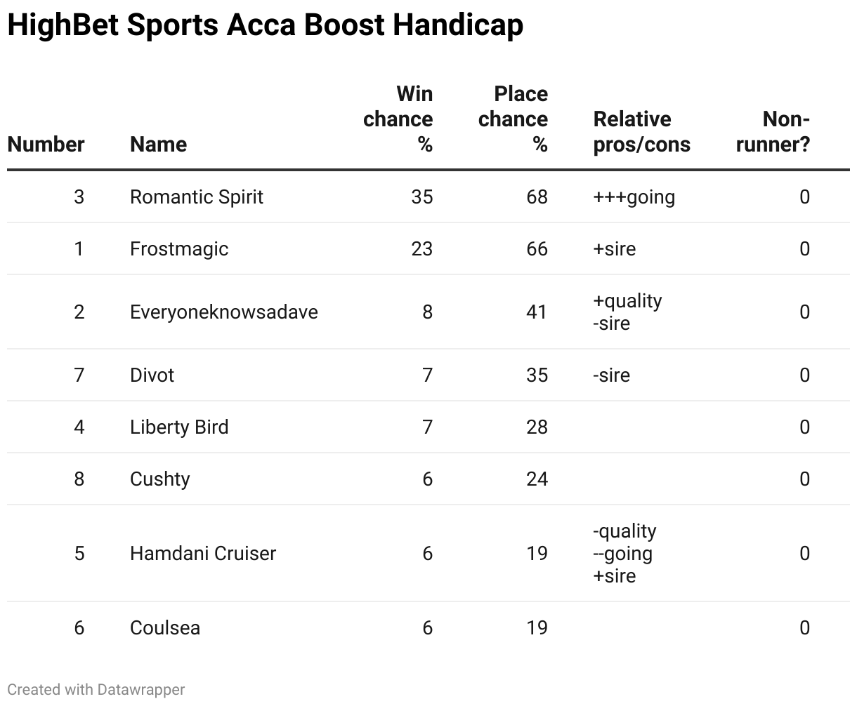
Task: Click the Non-runner? column header
Action: pyautogui.click(x=773, y=131)
